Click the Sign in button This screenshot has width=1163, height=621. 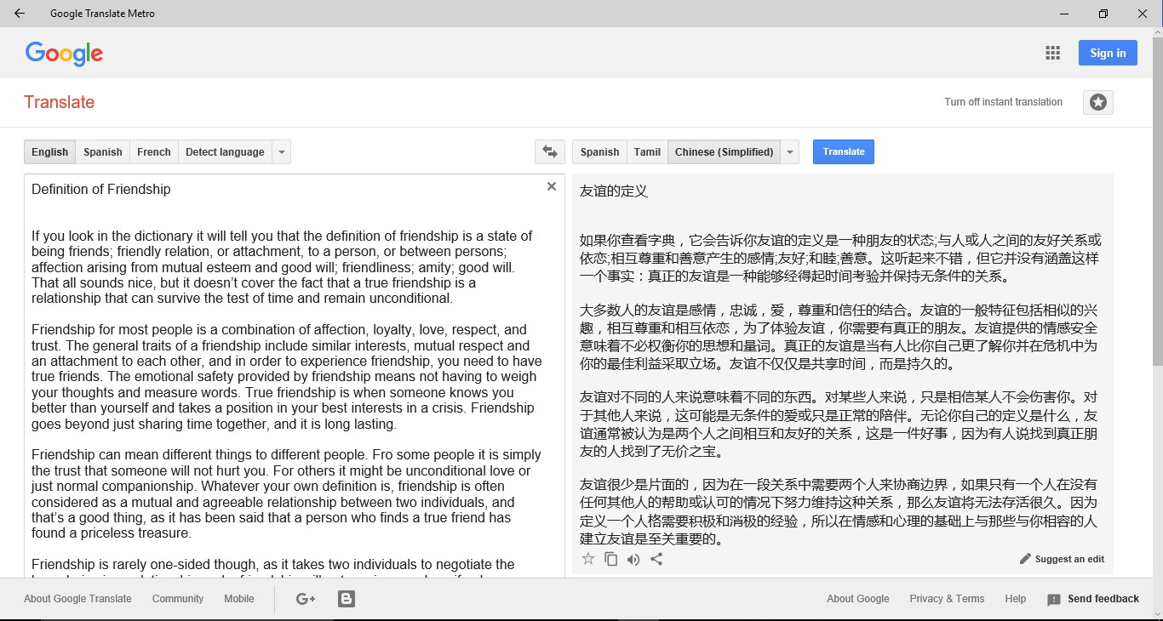pyautogui.click(x=1108, y=53)
